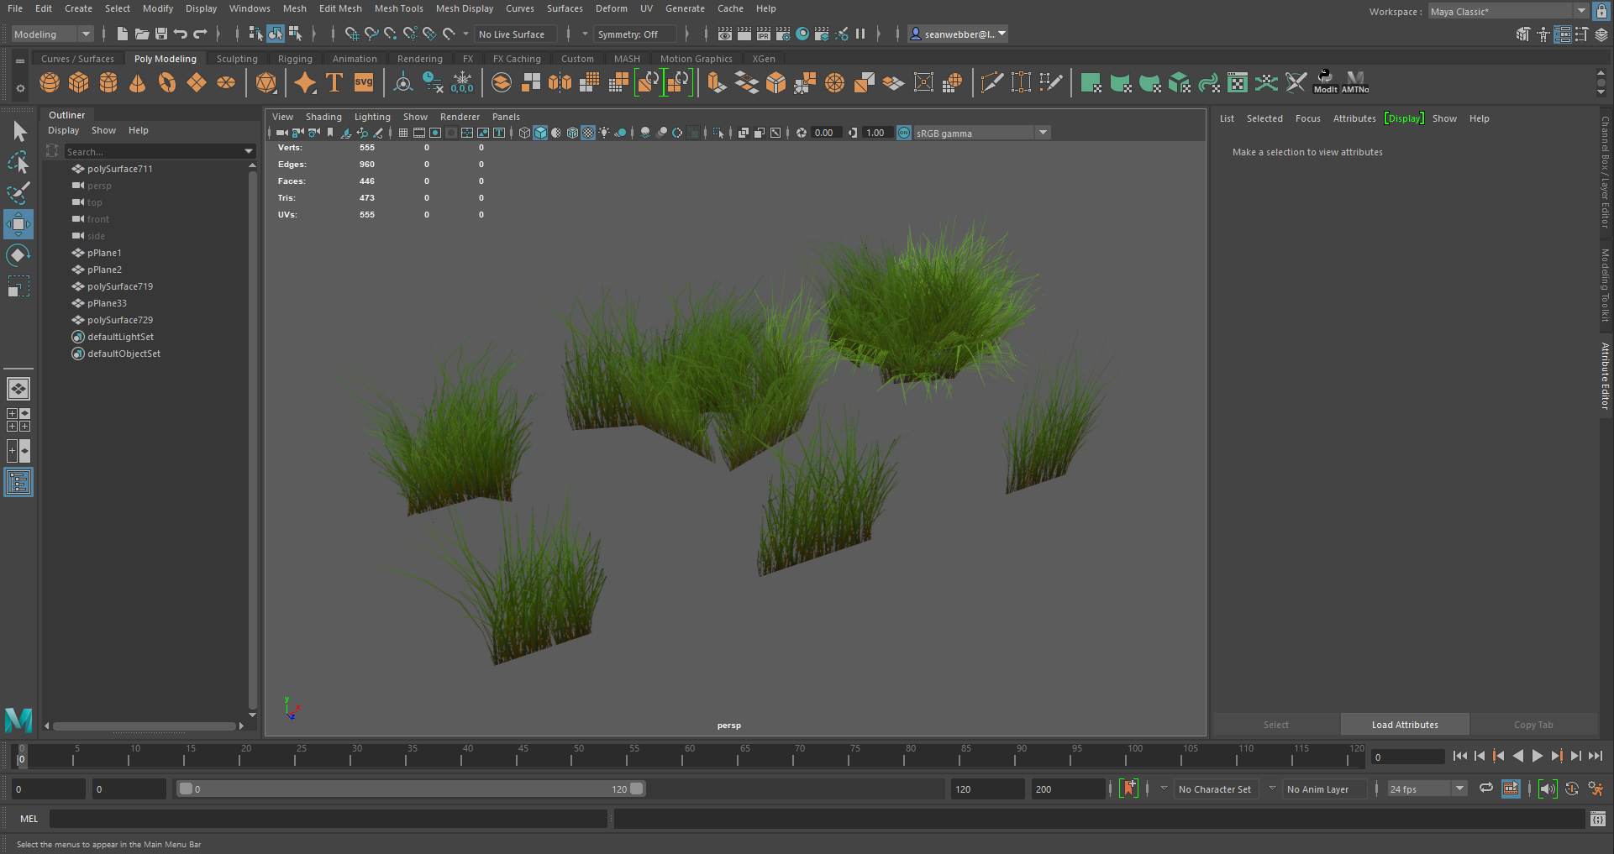This screenshot has height=854, width=1614.
Task: Click the SVG import shelf icon
Action: 364,82
